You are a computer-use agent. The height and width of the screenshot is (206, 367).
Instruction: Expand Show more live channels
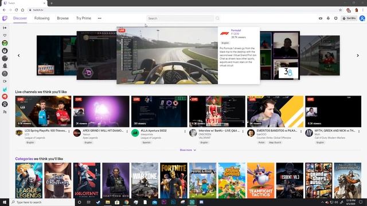tap(188, 150)
